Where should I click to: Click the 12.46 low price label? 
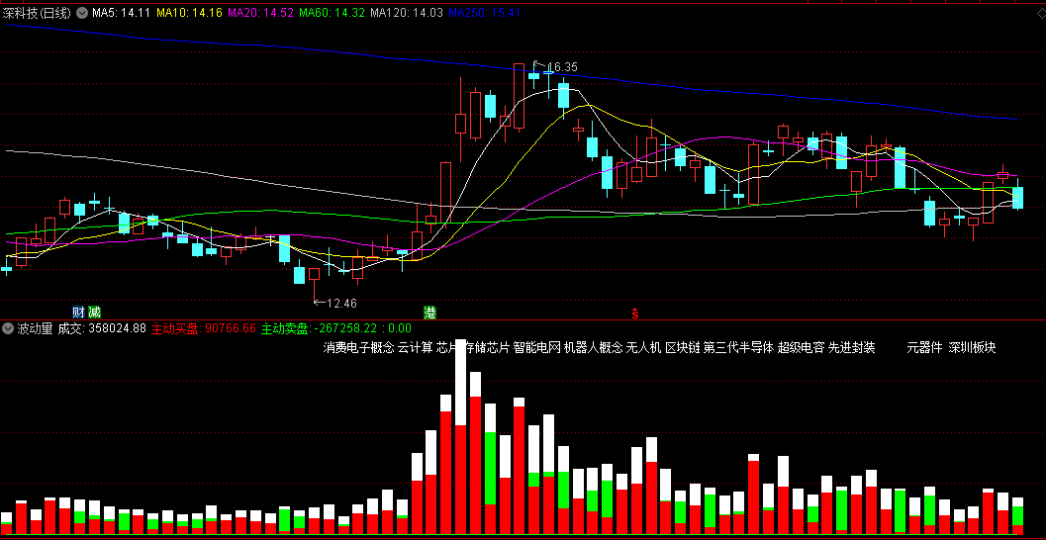340,304
